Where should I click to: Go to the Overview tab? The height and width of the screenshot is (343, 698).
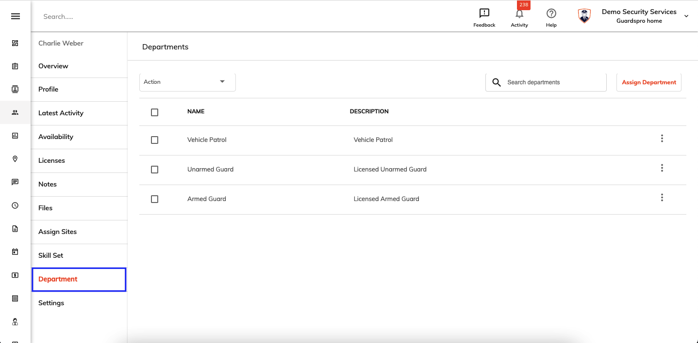coord(79,66)
